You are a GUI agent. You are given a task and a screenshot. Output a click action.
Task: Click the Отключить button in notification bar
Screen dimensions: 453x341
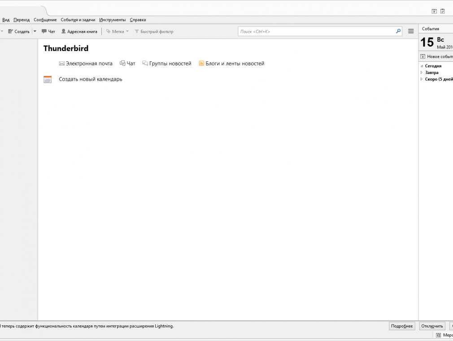click(x=432, y=326)
